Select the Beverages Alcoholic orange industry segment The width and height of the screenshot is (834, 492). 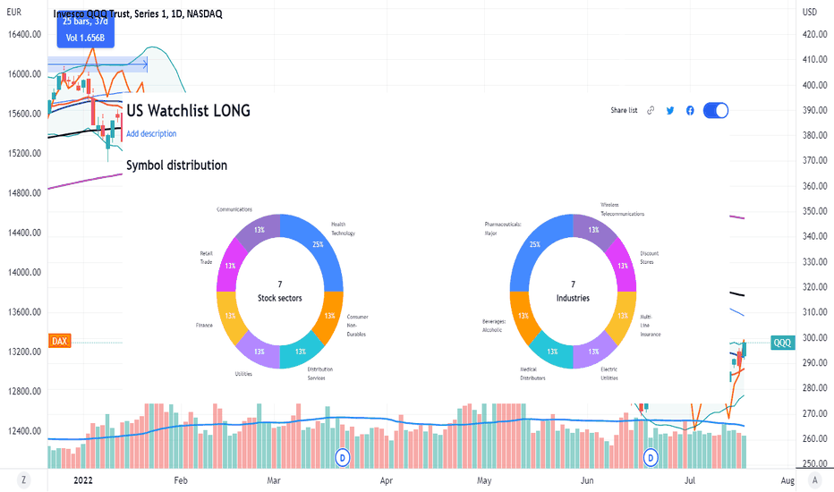click(x=523, y=316)
